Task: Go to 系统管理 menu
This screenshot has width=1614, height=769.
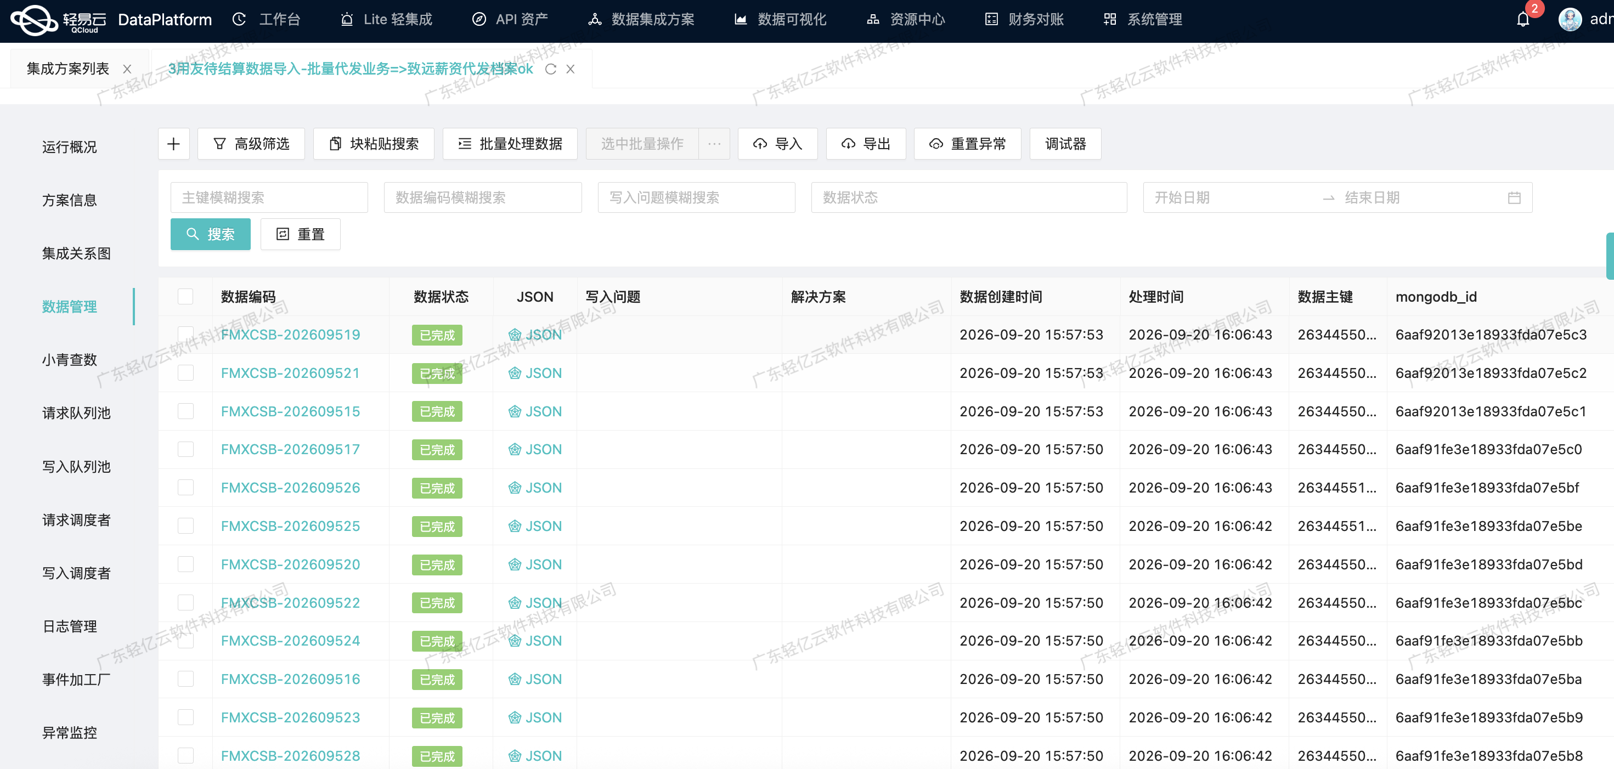Action: [x=1143, y=19]
